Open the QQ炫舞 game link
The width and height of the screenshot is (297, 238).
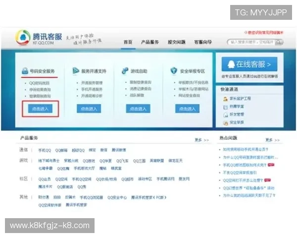(x=63, y=169)
